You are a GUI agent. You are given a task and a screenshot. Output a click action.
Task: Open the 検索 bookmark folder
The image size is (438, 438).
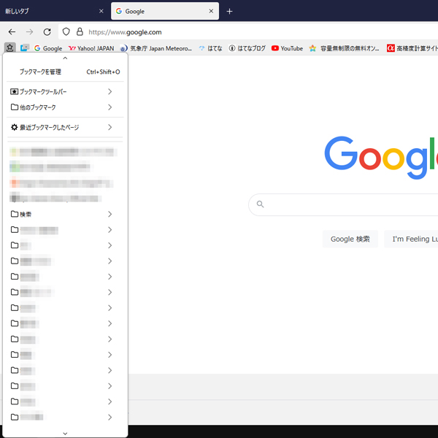(65, 214)
